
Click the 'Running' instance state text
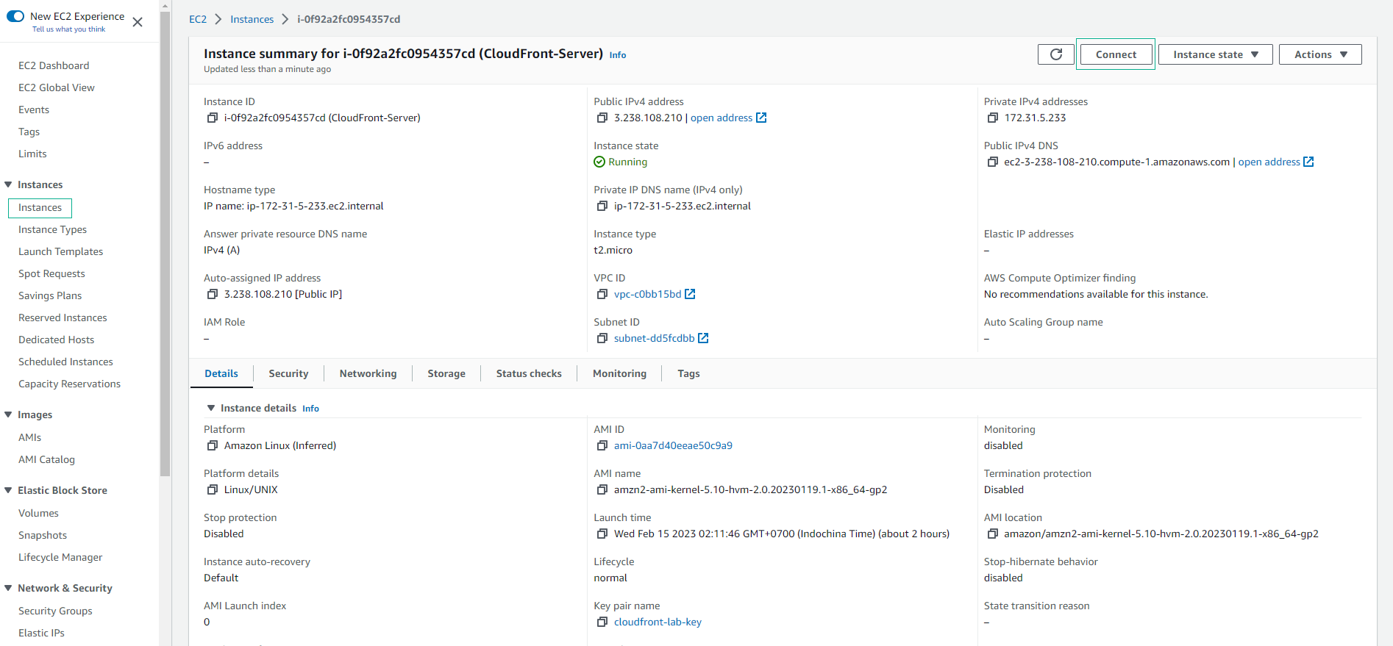pyautogui.click(x=627, y=162)
